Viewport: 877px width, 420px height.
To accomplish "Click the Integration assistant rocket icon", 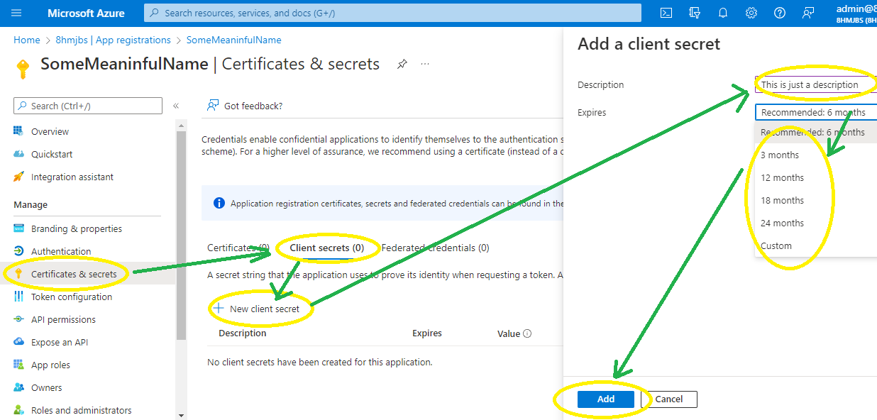I will (18, 177).
